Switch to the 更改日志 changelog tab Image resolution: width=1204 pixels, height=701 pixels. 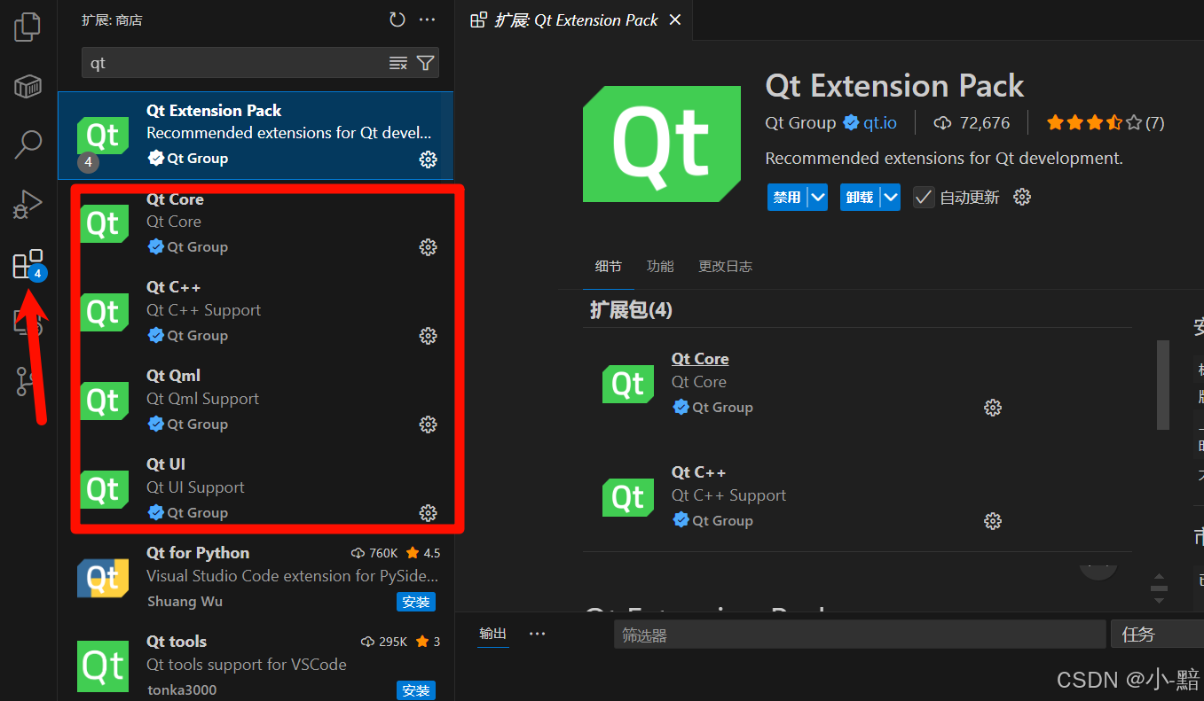(725, 267)
